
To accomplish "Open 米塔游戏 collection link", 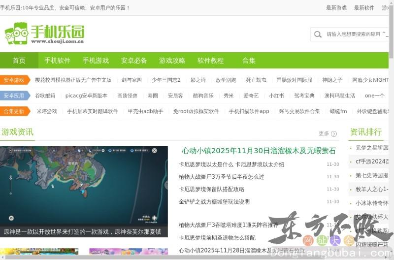I will 47,111.
